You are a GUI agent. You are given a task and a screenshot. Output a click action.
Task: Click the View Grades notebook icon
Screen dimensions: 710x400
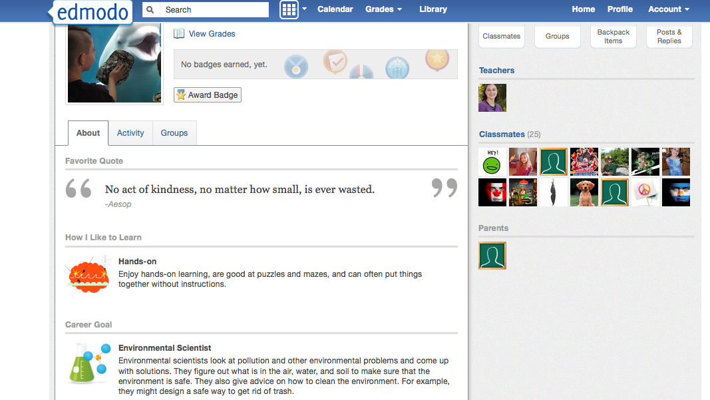179,33
